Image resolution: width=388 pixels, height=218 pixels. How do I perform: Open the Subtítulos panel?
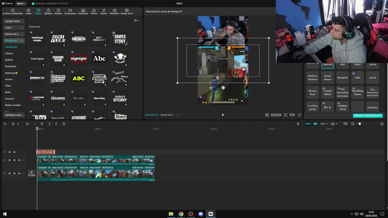[83, 12]
